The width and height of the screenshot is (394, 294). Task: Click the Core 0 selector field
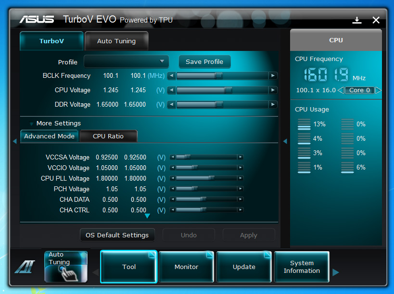(359, 90)
